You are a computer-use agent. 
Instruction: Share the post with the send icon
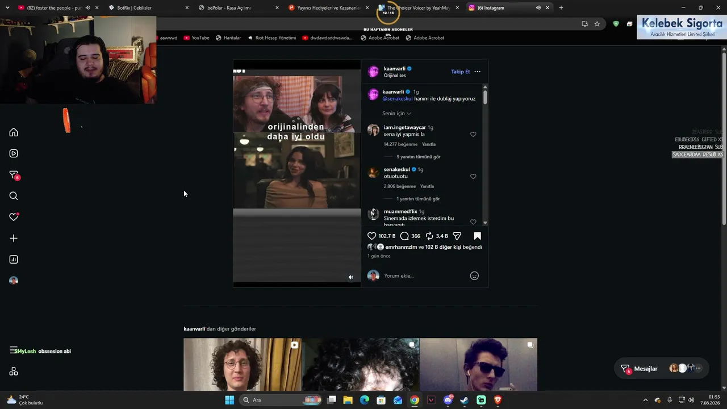tap(457, 236)
